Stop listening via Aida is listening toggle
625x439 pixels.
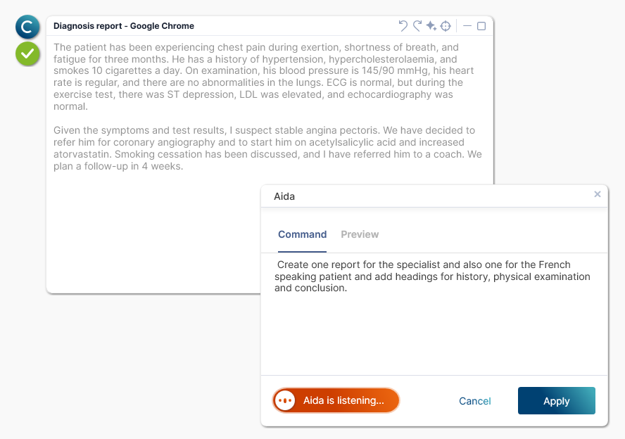click(336, 400)
